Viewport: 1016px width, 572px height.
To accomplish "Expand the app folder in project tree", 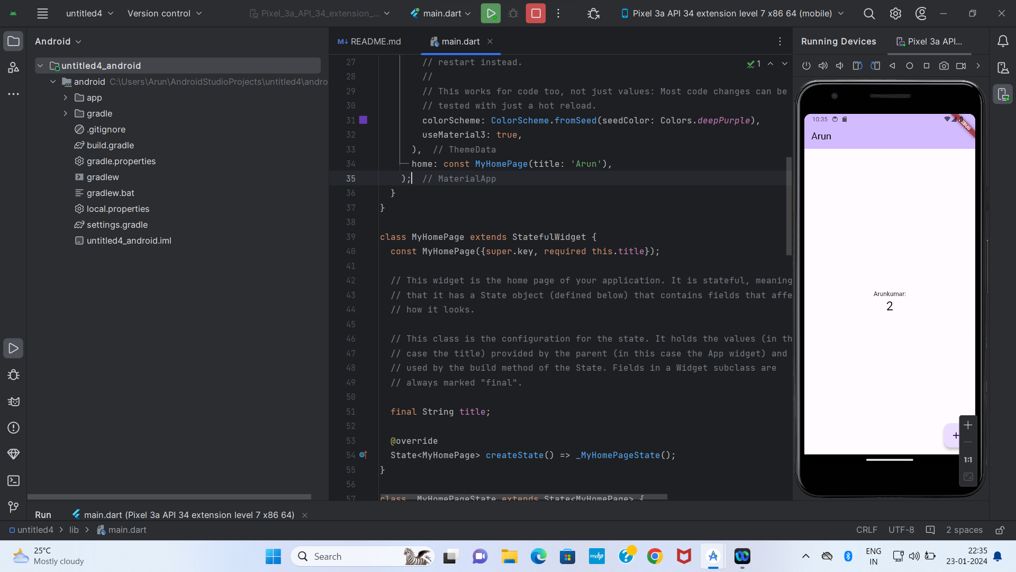I will [x=66, y=97].
